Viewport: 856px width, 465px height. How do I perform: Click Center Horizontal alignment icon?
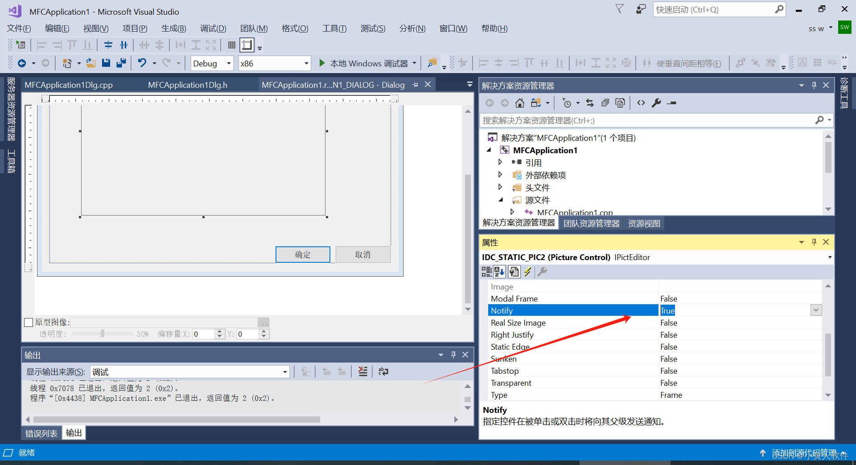123,45
